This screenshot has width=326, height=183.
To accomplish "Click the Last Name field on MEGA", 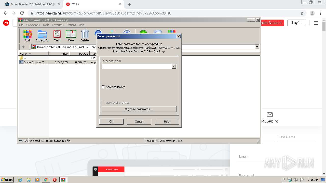I will [x=296, y=137].
